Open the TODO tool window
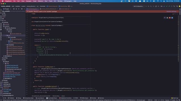This screenshot has height=101, width=181. coord(76,98)
